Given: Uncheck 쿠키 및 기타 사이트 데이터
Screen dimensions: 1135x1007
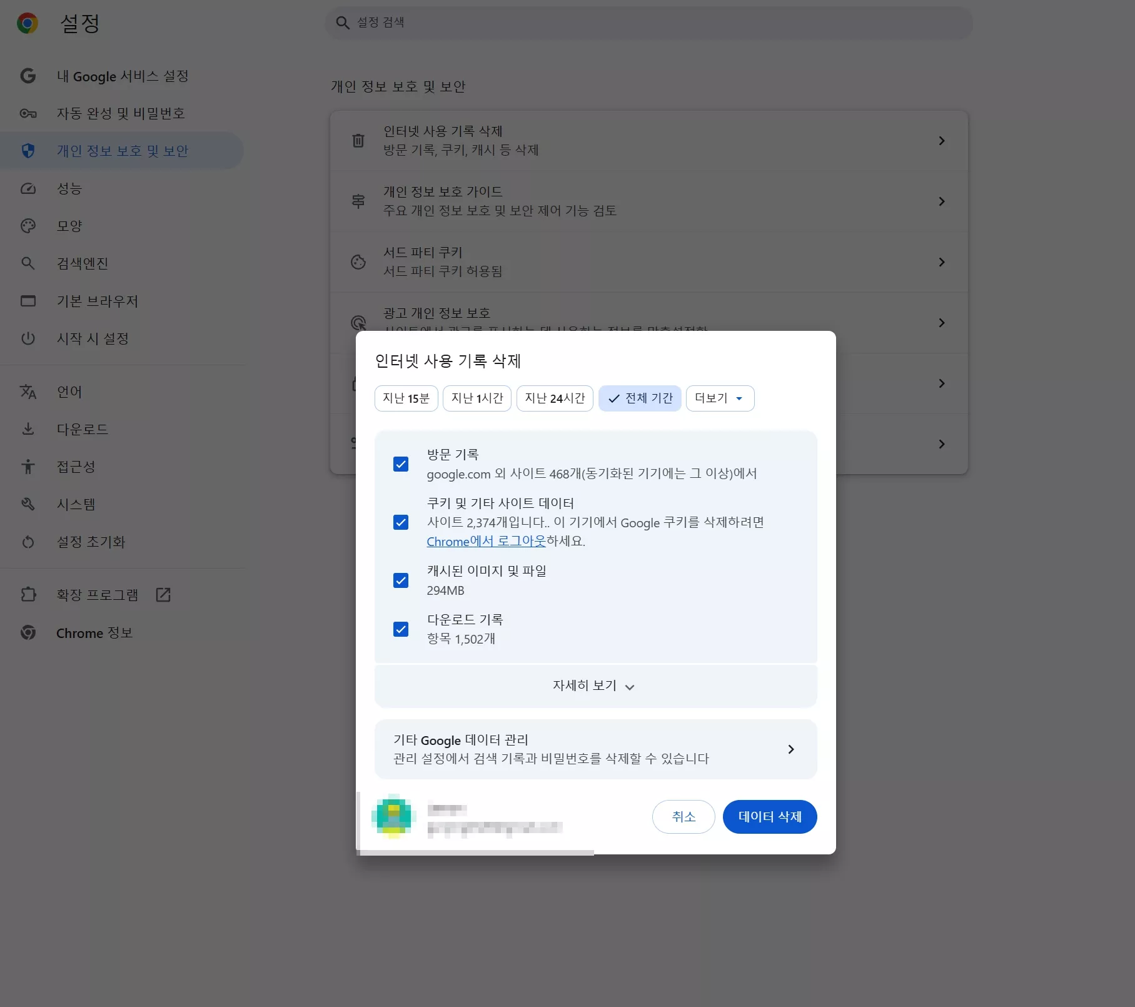Looking at the screenshot, I should point(401,522).
